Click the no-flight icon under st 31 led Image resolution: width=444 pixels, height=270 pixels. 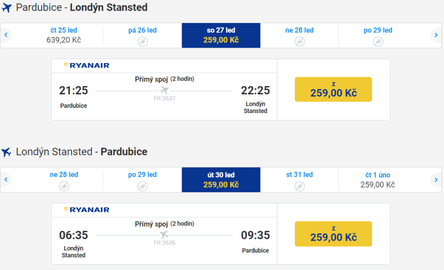click(x=299, y=186)
